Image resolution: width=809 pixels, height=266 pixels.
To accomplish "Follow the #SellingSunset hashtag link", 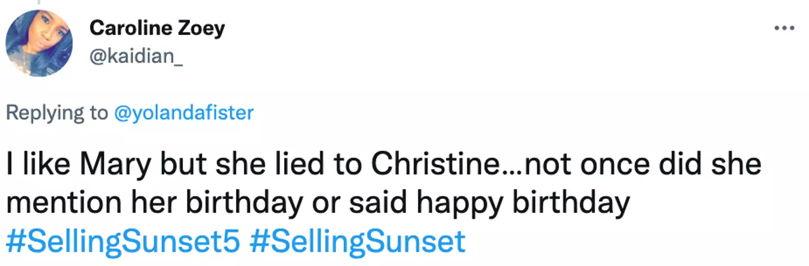I will tap(356, 242).
